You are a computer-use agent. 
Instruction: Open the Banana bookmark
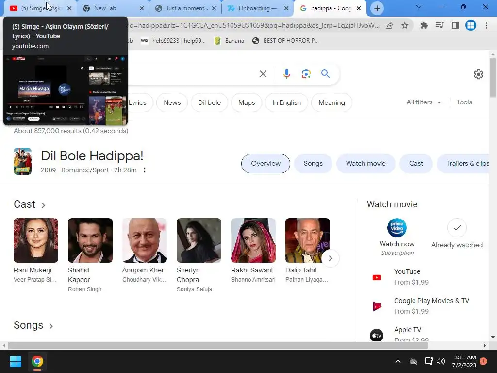tap(229, 41)
